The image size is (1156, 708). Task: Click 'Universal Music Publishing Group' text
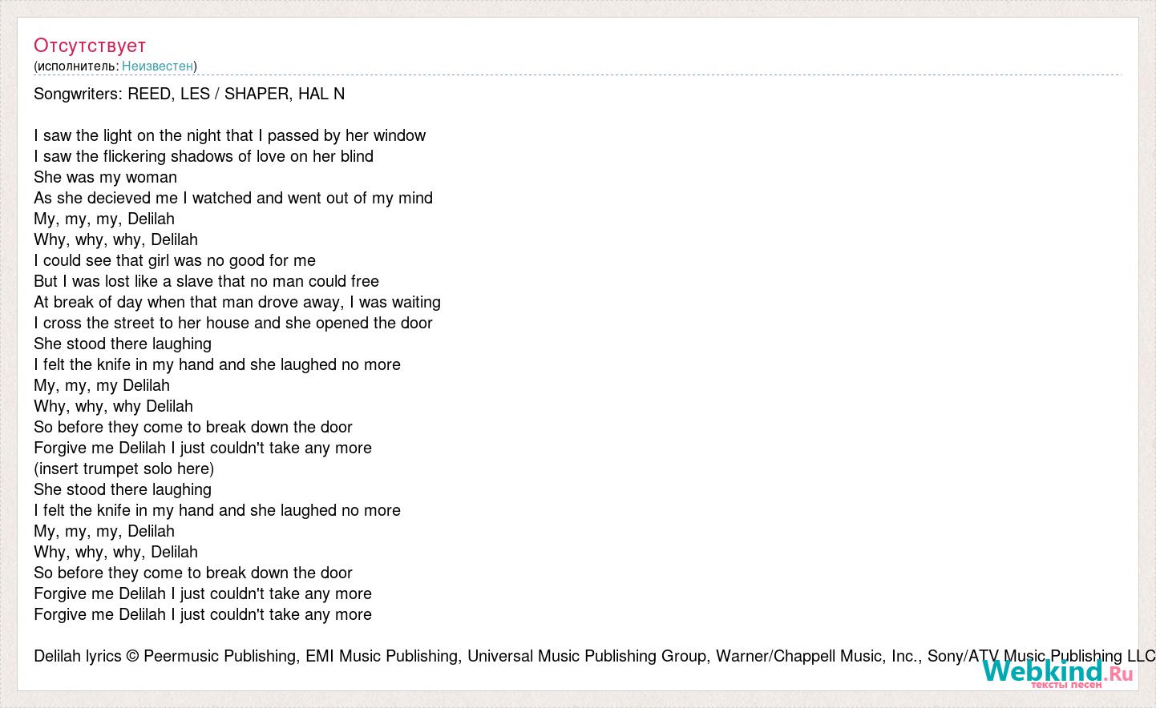pos(586,656)
